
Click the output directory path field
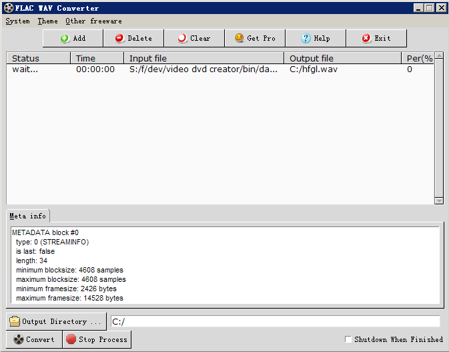pyautogui.click(x=275, y=321)
